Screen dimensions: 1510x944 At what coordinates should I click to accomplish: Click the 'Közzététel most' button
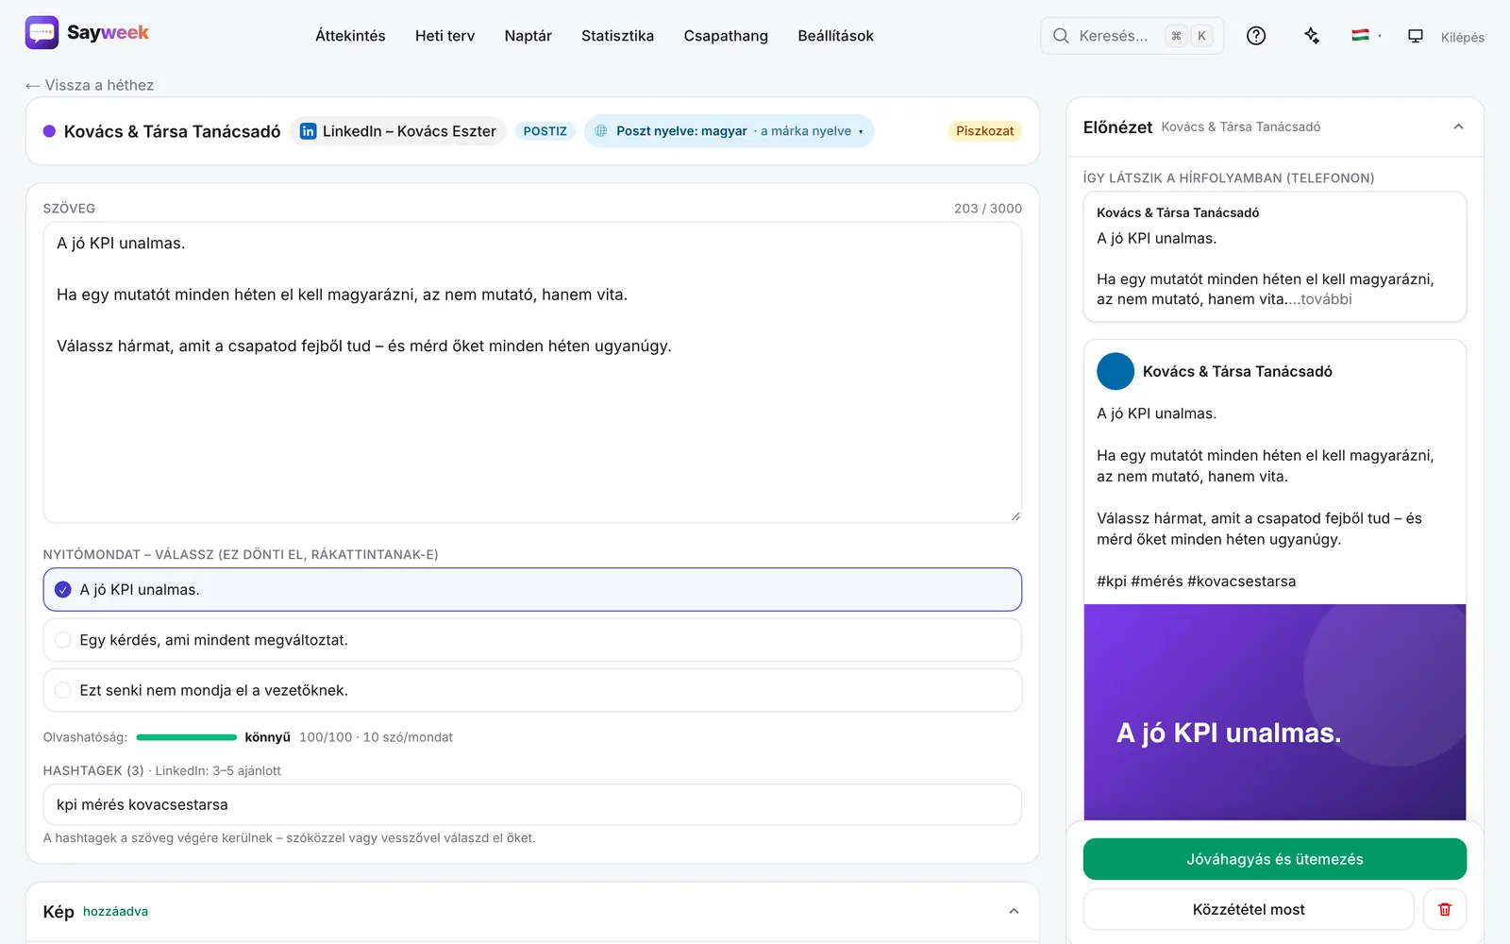coord(1249,909)
